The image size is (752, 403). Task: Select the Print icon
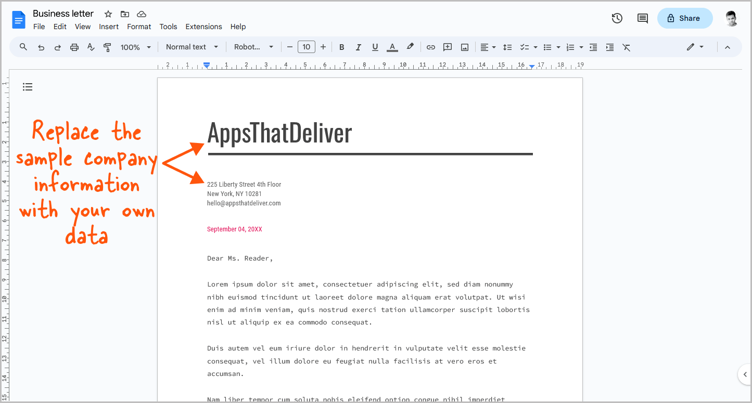click(74, 46)
